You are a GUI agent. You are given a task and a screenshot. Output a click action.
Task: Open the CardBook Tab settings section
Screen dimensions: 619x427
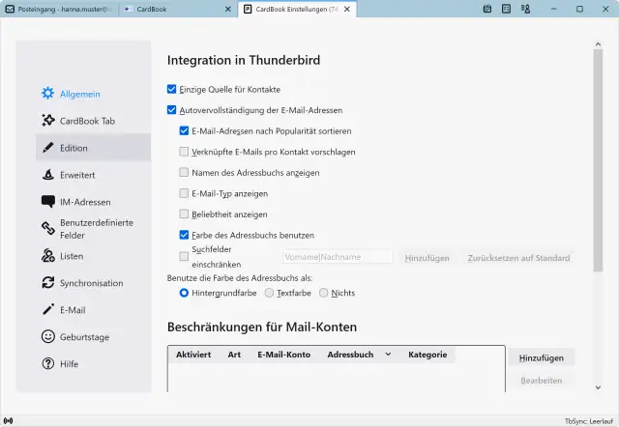[x=93, y=120]
